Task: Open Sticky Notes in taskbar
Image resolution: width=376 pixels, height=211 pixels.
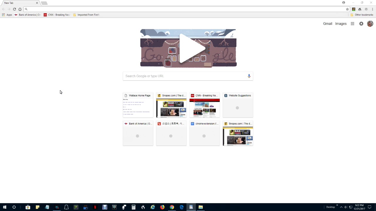Action: coord(38,207)
